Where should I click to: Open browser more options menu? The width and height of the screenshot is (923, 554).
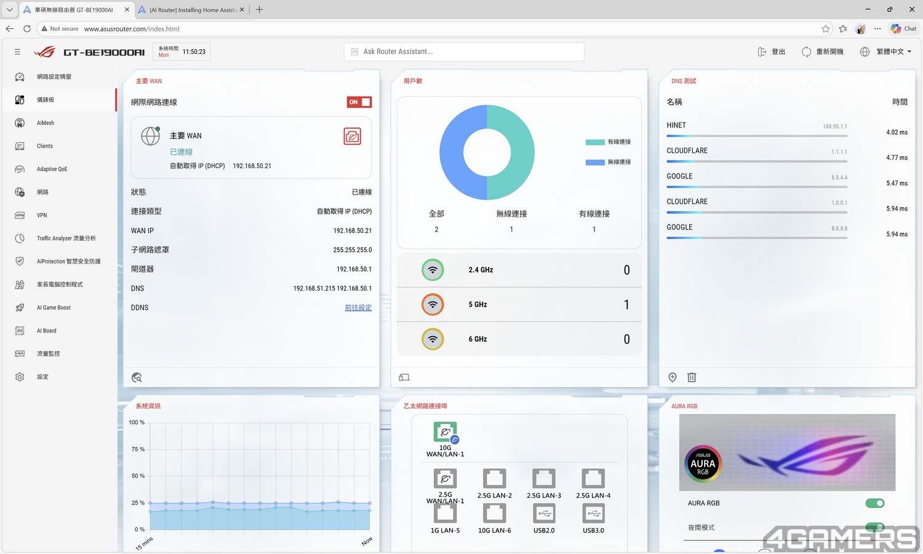tap(877, 29)
